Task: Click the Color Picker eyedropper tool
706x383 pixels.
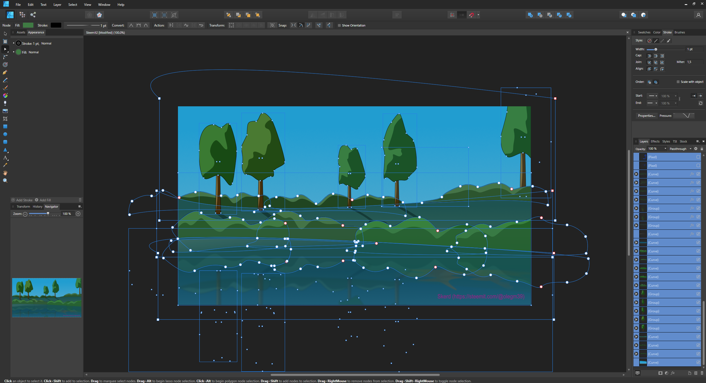Action: [x=5, y=165]
